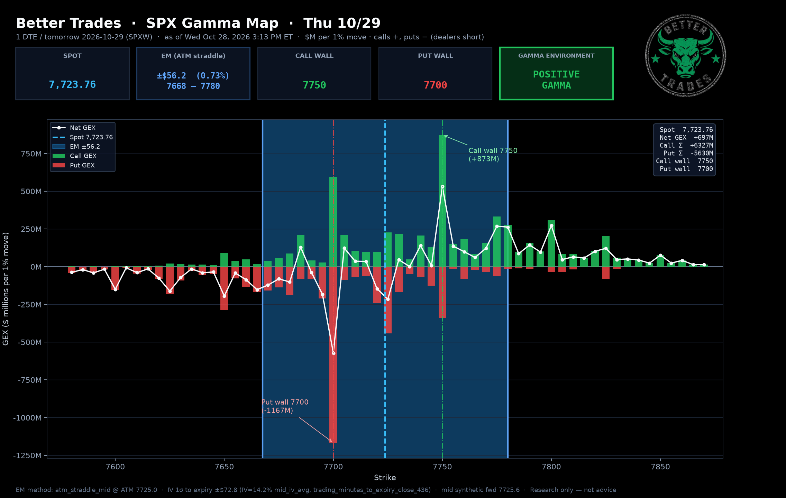Click the -500M y-axis tick label
786x498 pixels.
tap(30, 342)
